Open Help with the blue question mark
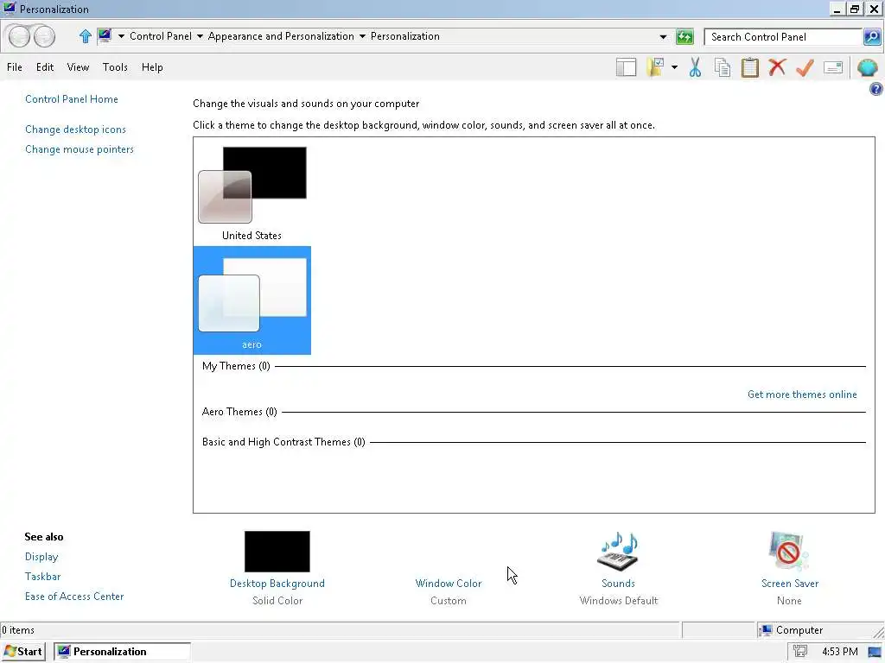 coord(876,89)
